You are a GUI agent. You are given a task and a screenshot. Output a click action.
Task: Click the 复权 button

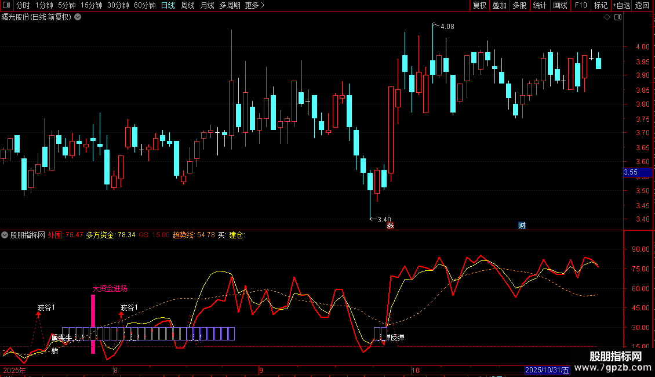tap(479, 5)
